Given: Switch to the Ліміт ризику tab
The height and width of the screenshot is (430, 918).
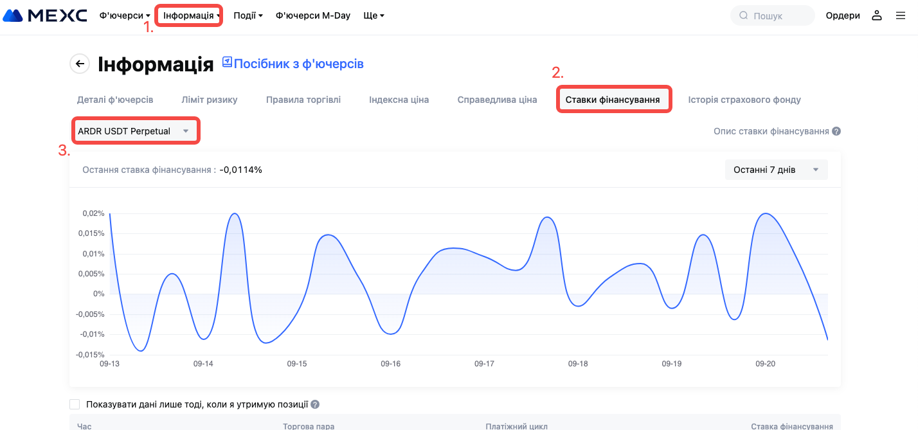Looking at the screenshot, I should click(x=210, y=100).
